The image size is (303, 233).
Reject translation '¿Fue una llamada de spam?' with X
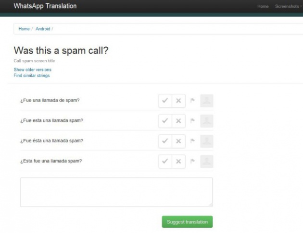pos(178,101)
